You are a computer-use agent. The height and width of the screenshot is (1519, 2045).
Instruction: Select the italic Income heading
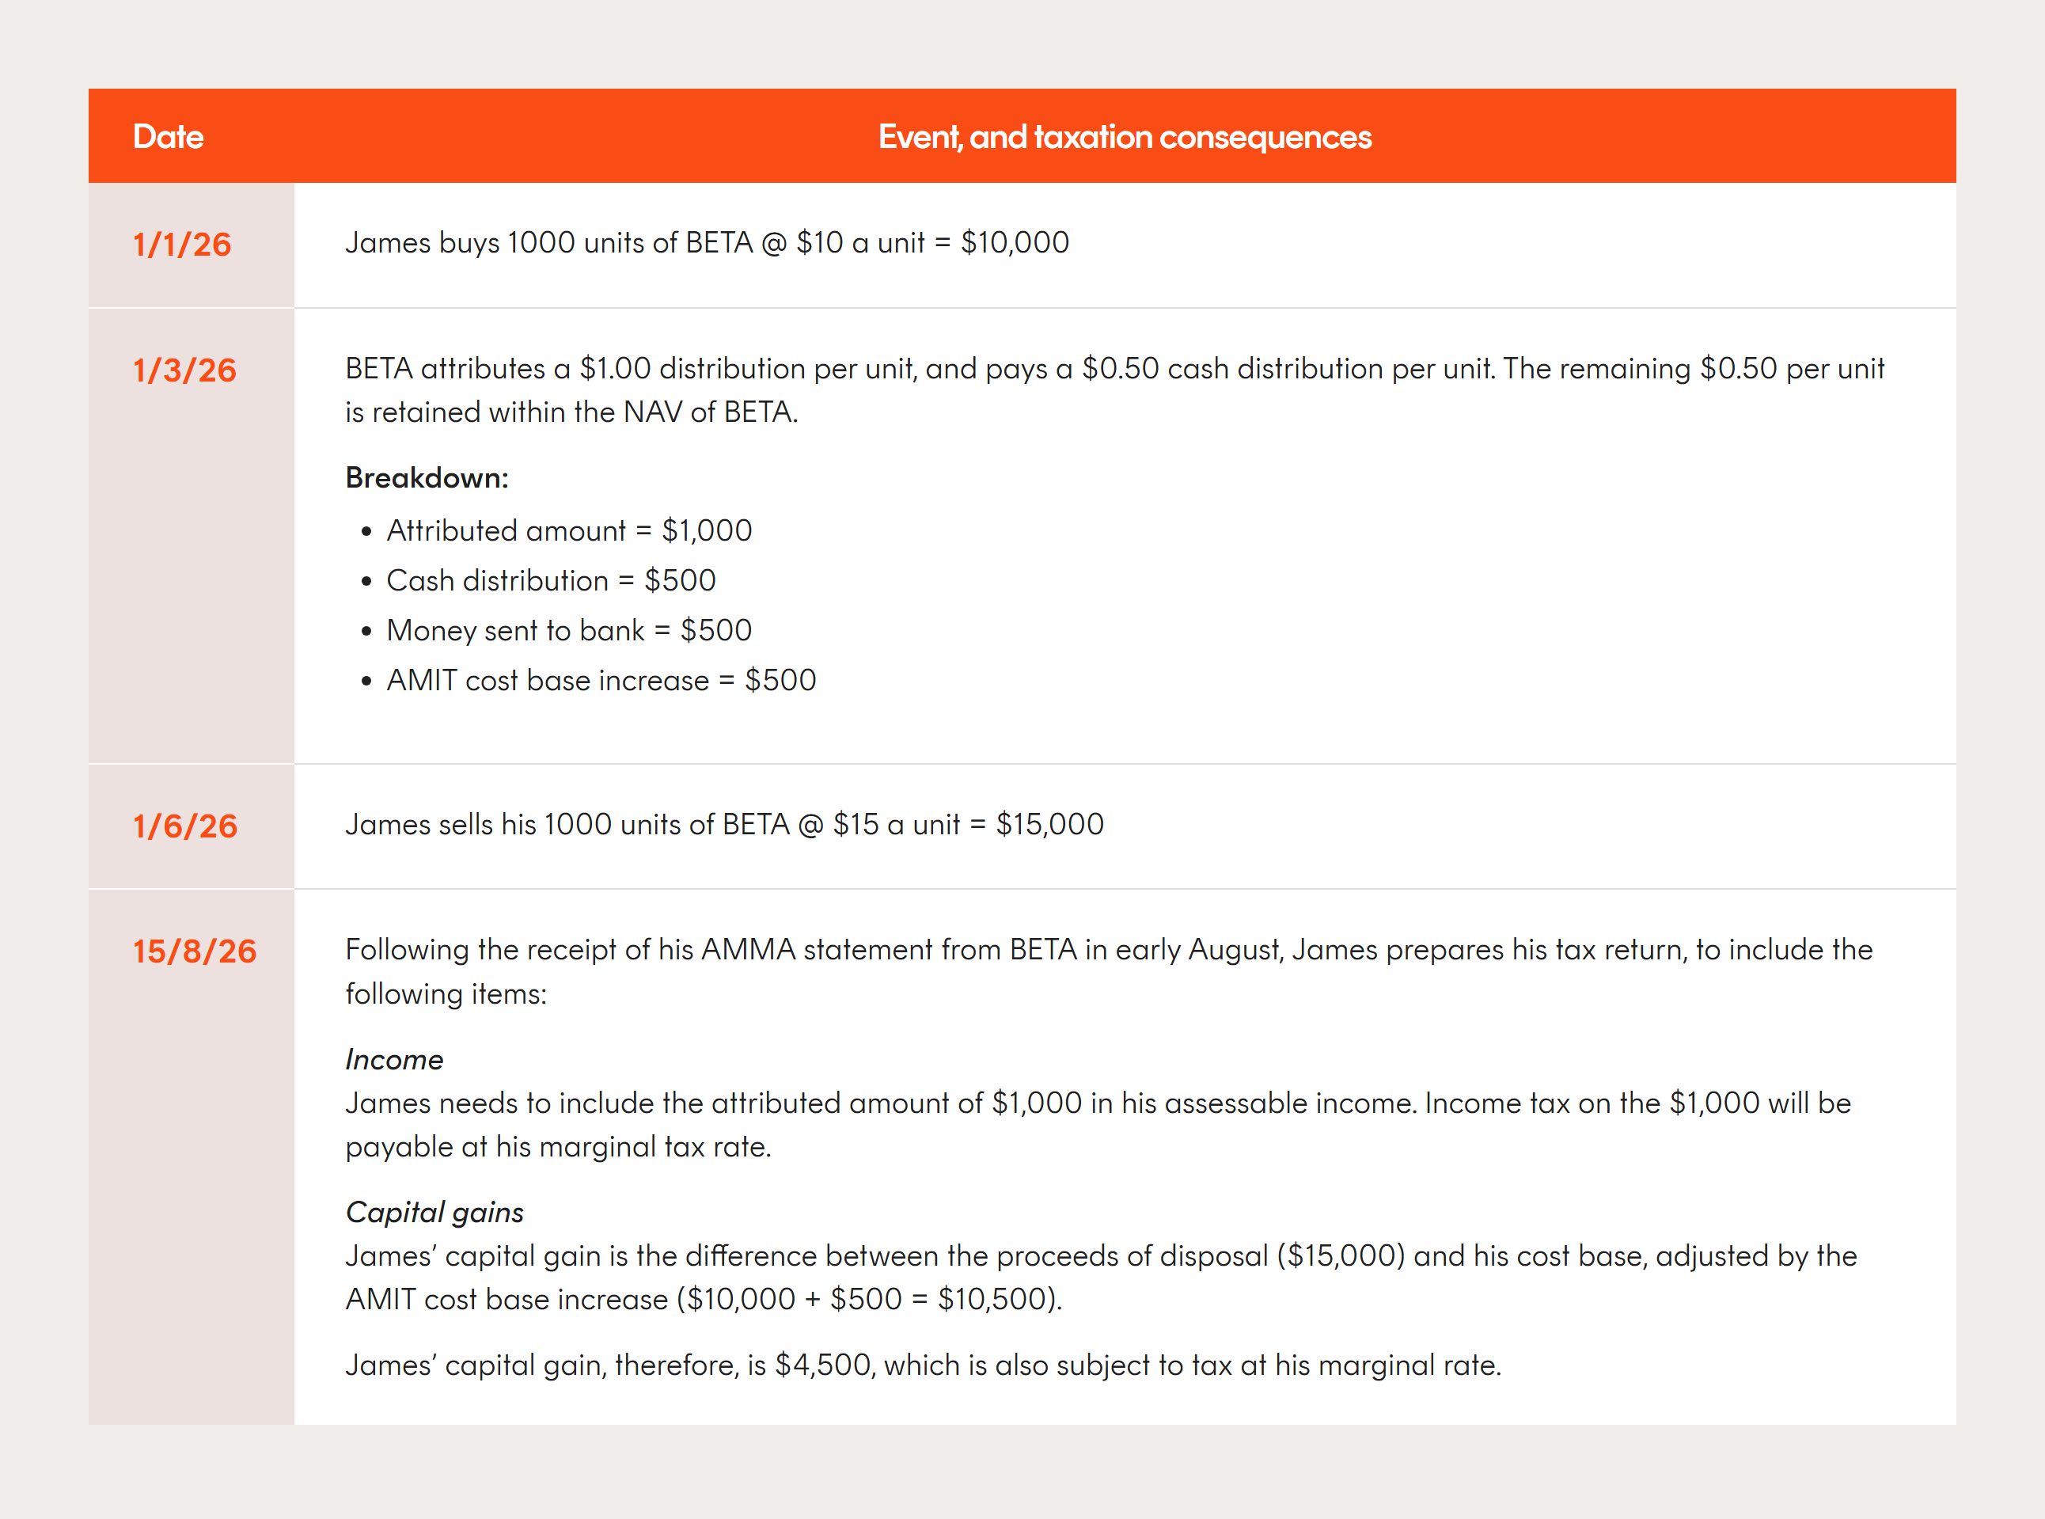(394, 1060)
